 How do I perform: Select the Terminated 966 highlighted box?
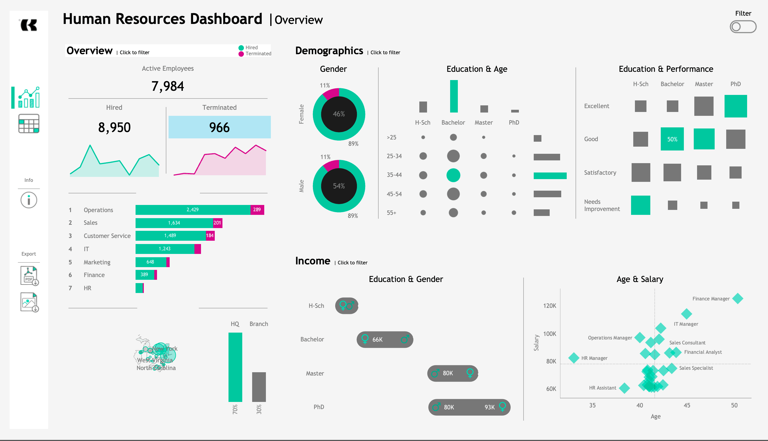point(219,127)
